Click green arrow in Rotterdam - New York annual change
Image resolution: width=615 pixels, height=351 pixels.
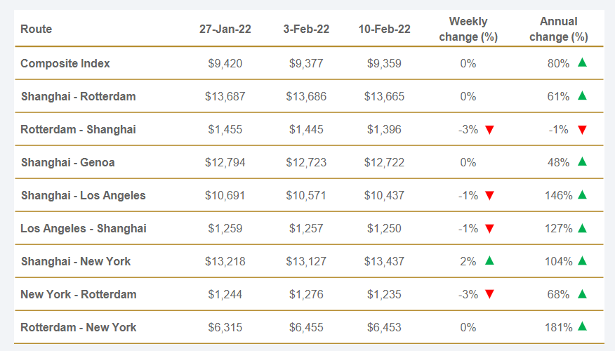[582, 326]
